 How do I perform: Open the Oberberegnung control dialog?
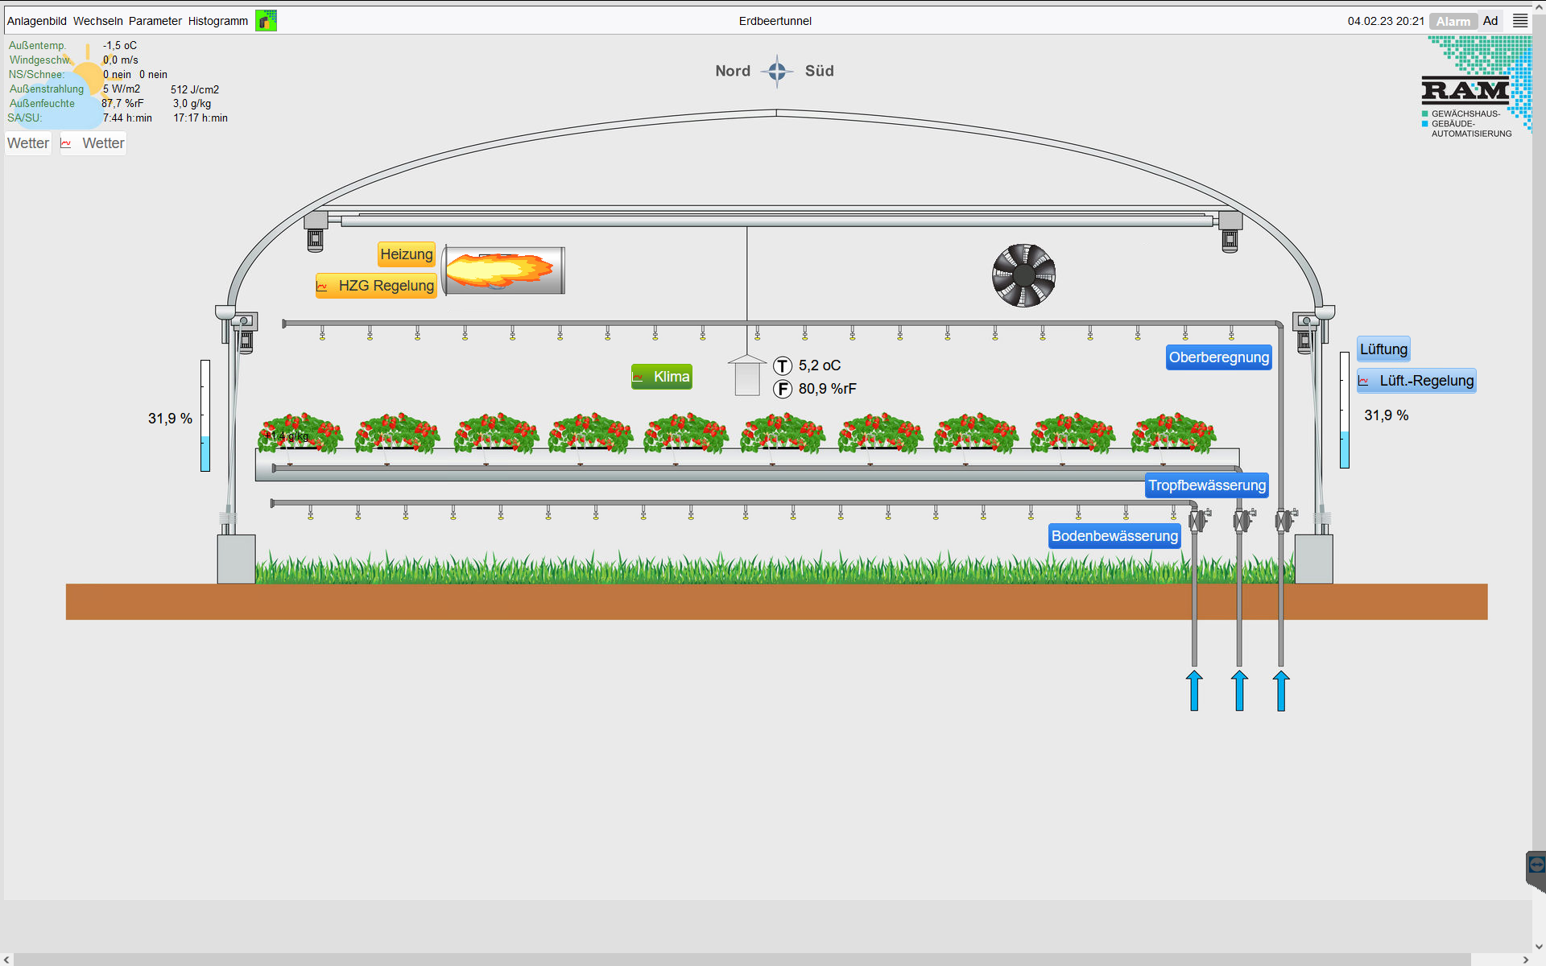click(x=1218, y=357)
